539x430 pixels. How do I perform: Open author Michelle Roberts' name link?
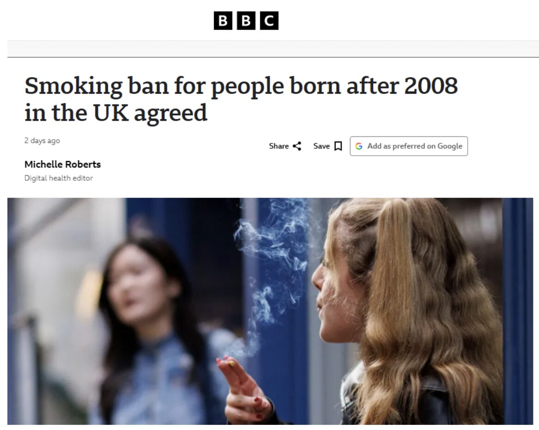pyautogui.click(x=62, y=164)
